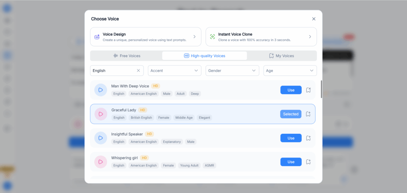Click the Explanatory tag
Image resolution: width=407 pixels, height=193 pixels.
(172, 142)
